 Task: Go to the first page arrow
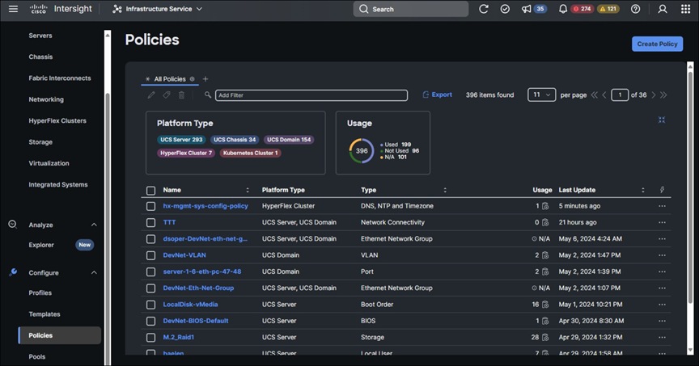click(x=595, y=95)
